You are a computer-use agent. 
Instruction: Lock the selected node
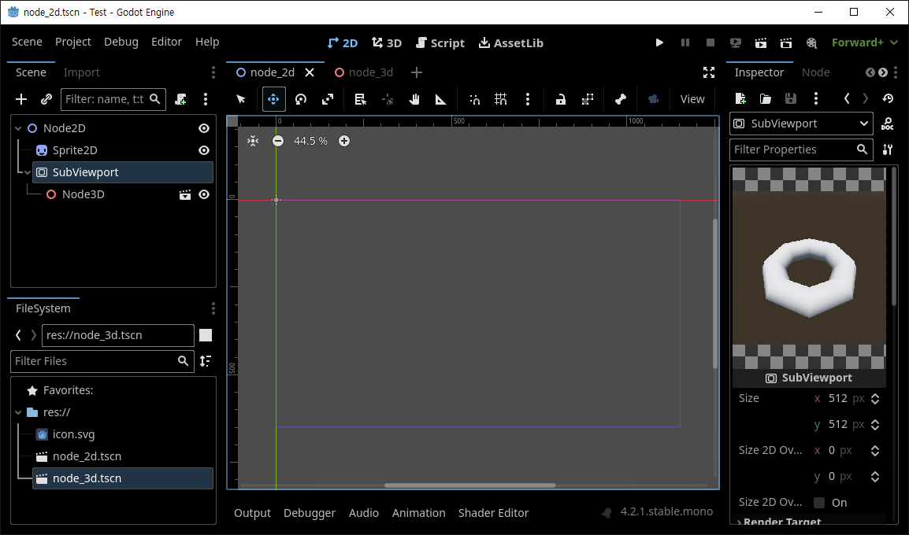tap(561, 99)
